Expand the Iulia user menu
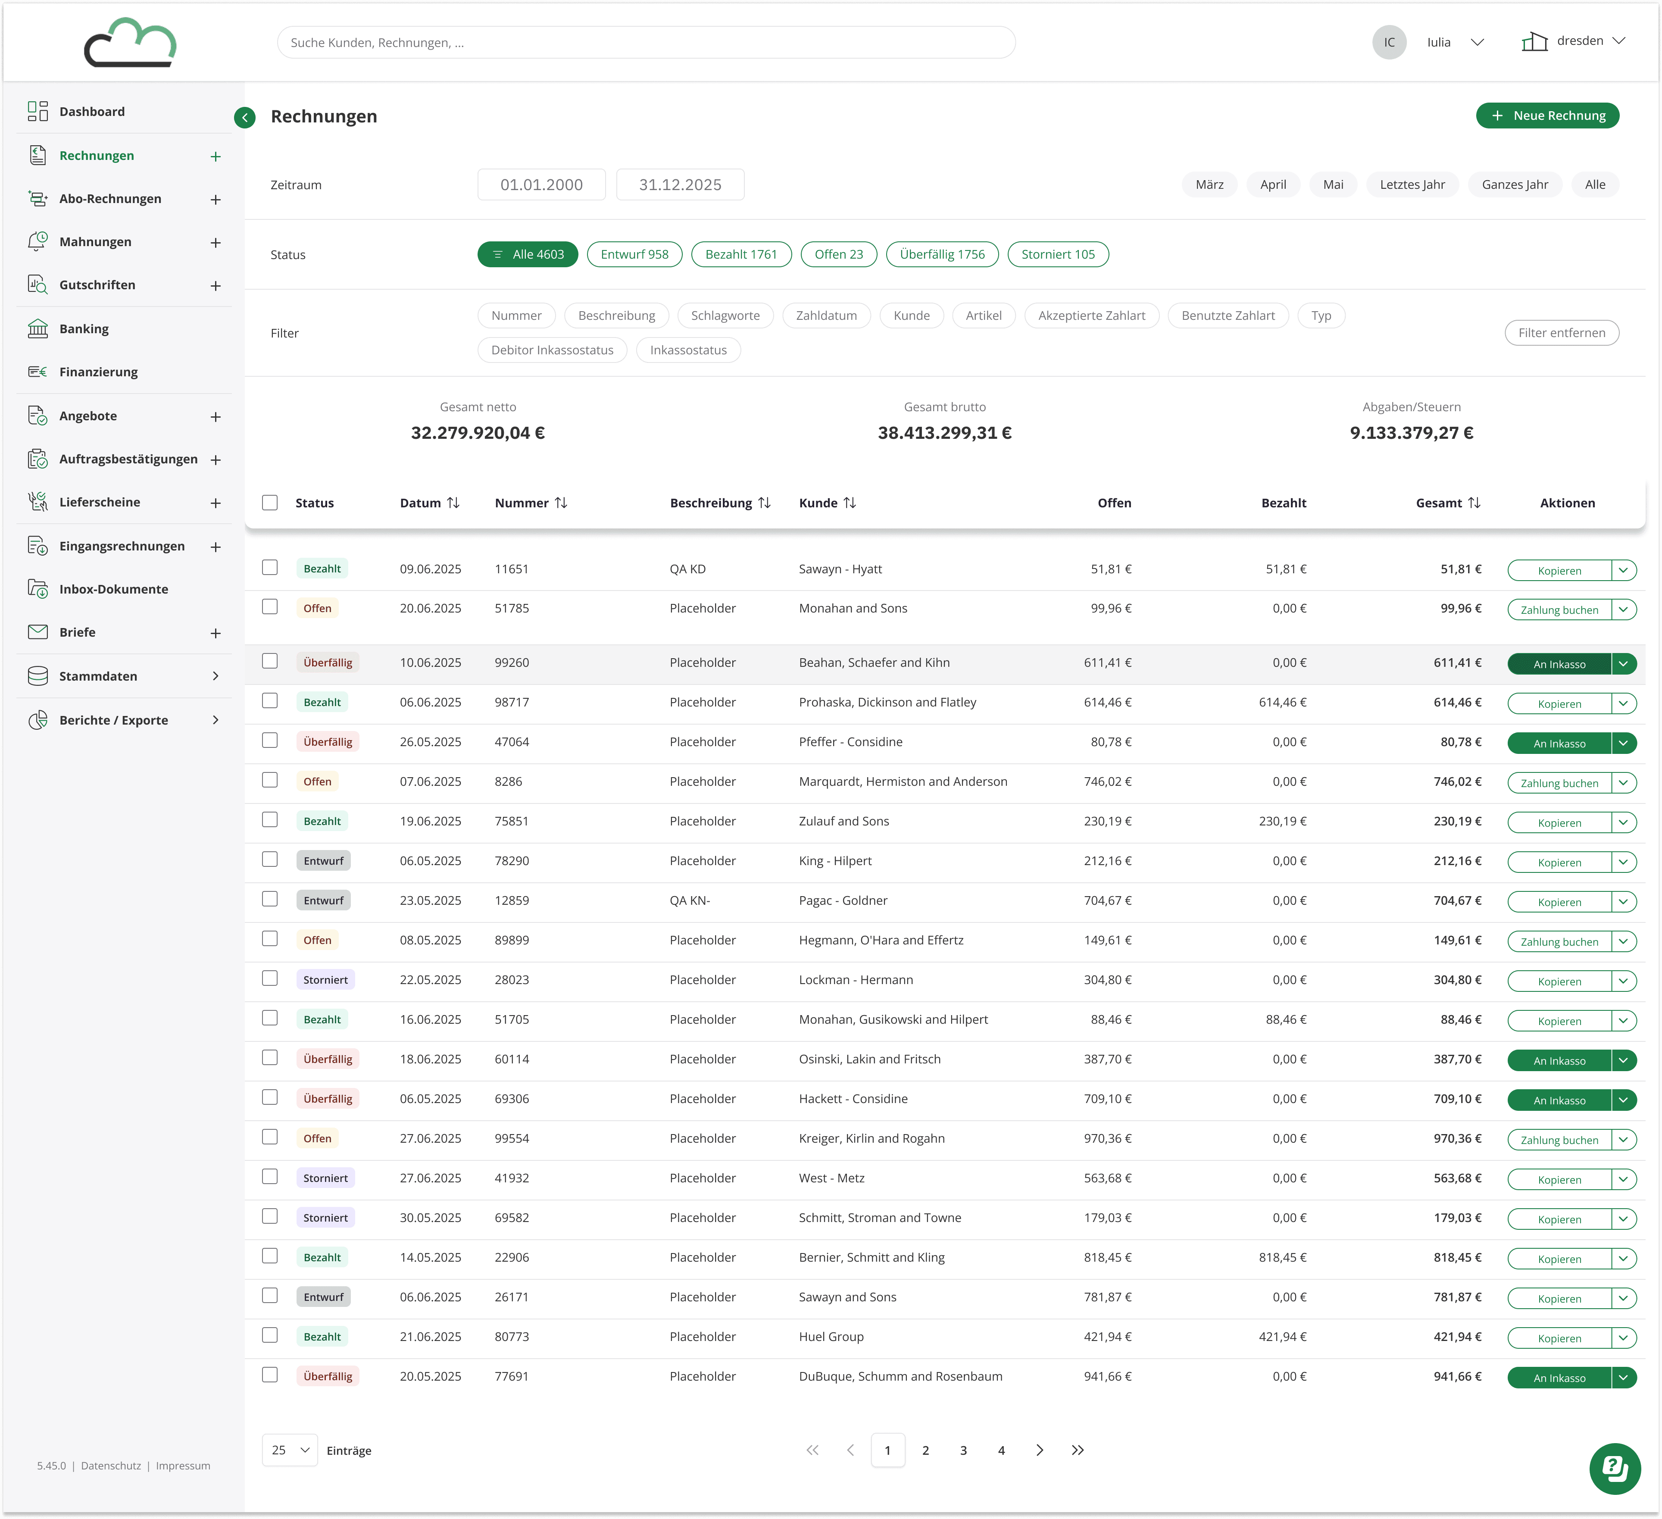Screen dimensions: 1662x1519 click(x=1478, y=43)
